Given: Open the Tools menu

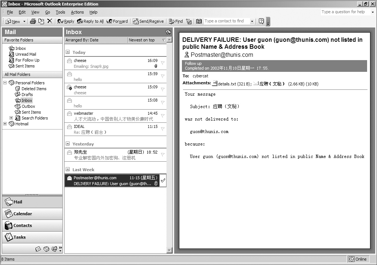Looking at the screenshot, I should [x=60, y=12].
